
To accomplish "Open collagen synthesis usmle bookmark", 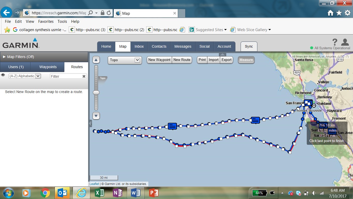I will click(x=40, y=30).
